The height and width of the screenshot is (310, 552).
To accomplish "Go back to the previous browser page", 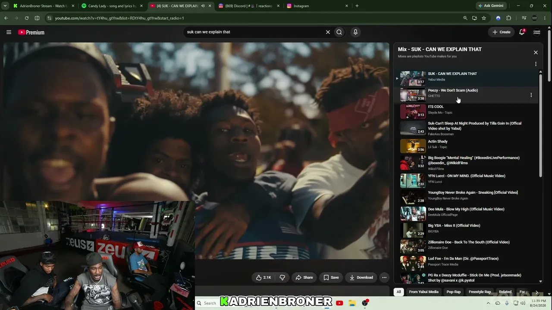I will [x=6, y=18].
